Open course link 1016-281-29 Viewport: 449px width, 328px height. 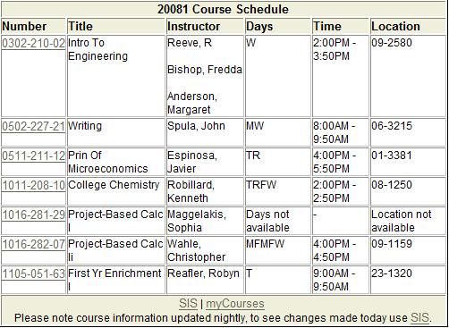coord(33,214)
